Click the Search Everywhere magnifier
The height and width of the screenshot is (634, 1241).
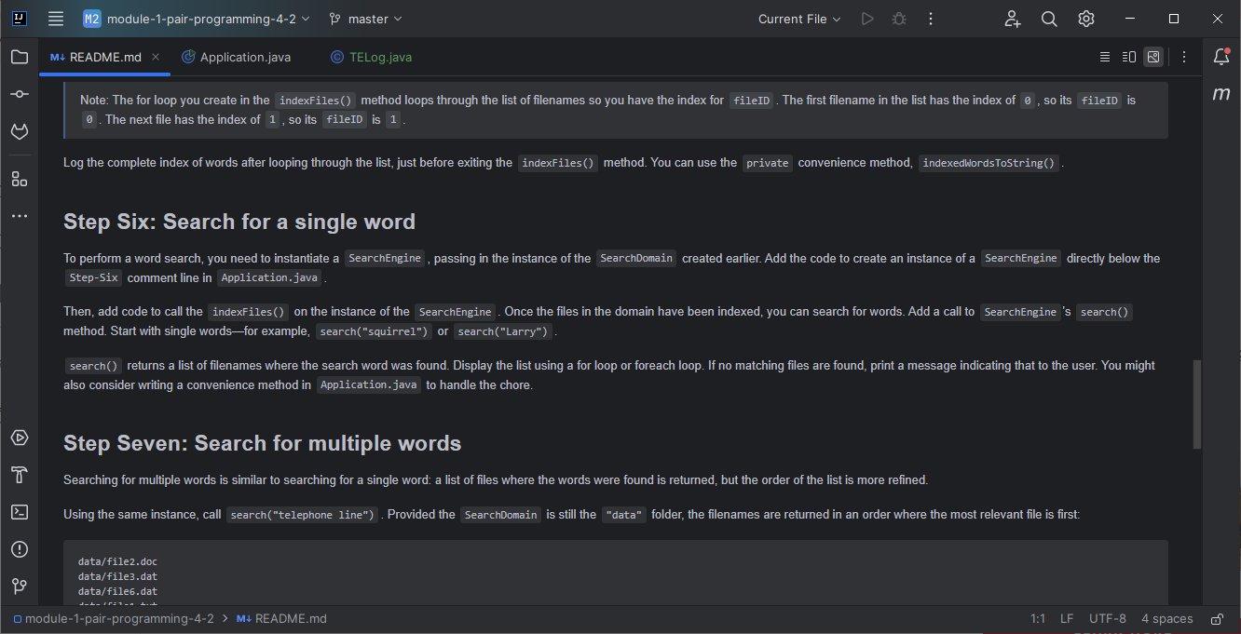tap(1049, 19)
